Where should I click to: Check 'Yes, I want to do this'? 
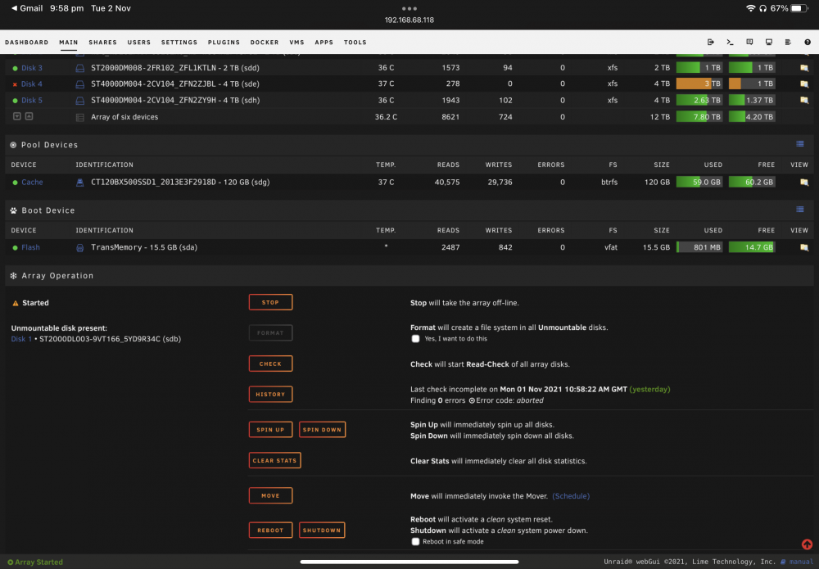point(415,339)
